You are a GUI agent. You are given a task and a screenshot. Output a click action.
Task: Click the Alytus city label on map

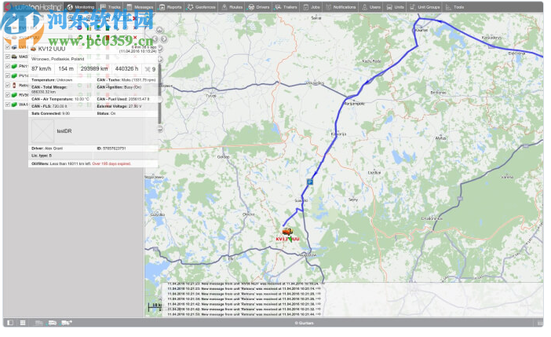pyautogui.click(x=440, y=138)
